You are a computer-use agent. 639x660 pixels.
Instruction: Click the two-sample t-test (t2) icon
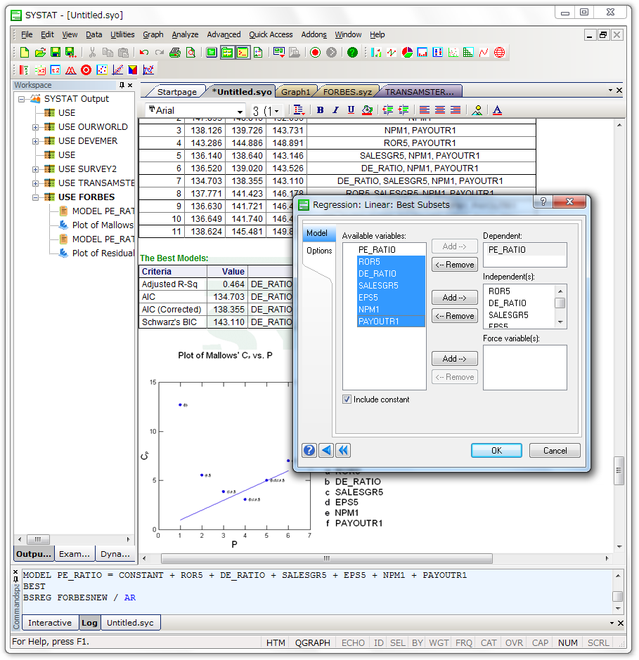tap(56, 70)
